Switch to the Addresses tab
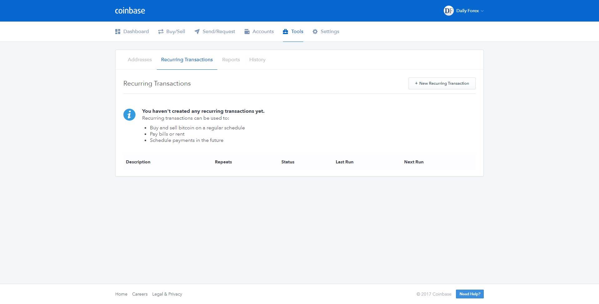 click(x=140, y=60)
